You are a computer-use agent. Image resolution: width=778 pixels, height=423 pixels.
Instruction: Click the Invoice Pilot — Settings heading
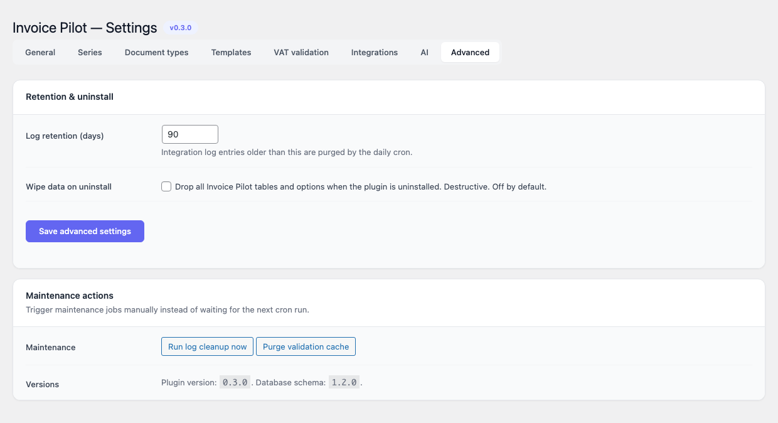coord(85,28)
